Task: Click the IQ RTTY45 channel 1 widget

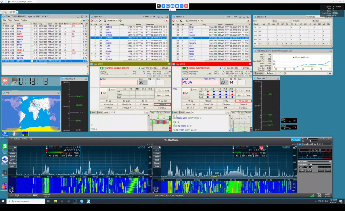Action: (288, 121)
